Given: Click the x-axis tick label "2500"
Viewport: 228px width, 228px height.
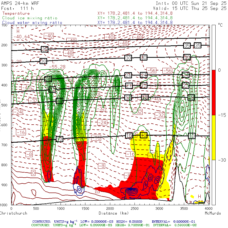Looking at the screenshot, I should coord(135,208).
